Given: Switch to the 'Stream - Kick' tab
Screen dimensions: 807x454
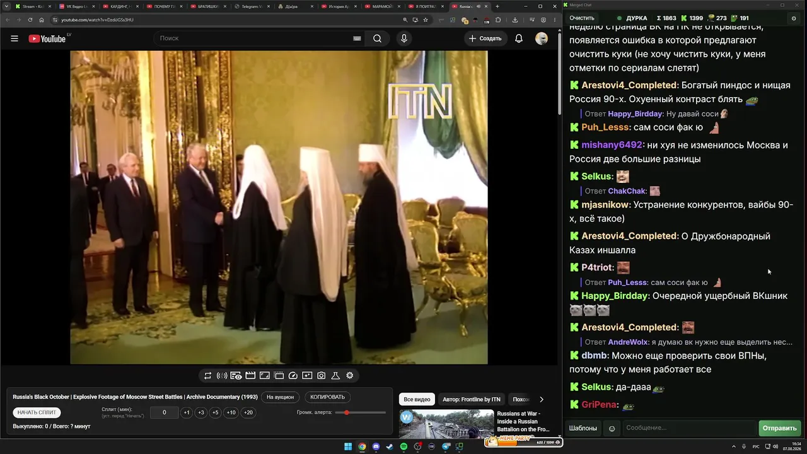Looking at the screenshot, I should (32, 6).
